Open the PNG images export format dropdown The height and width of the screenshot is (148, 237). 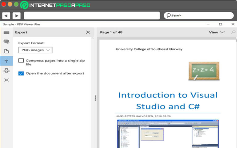pyautogui.click(x=35, y=50)
